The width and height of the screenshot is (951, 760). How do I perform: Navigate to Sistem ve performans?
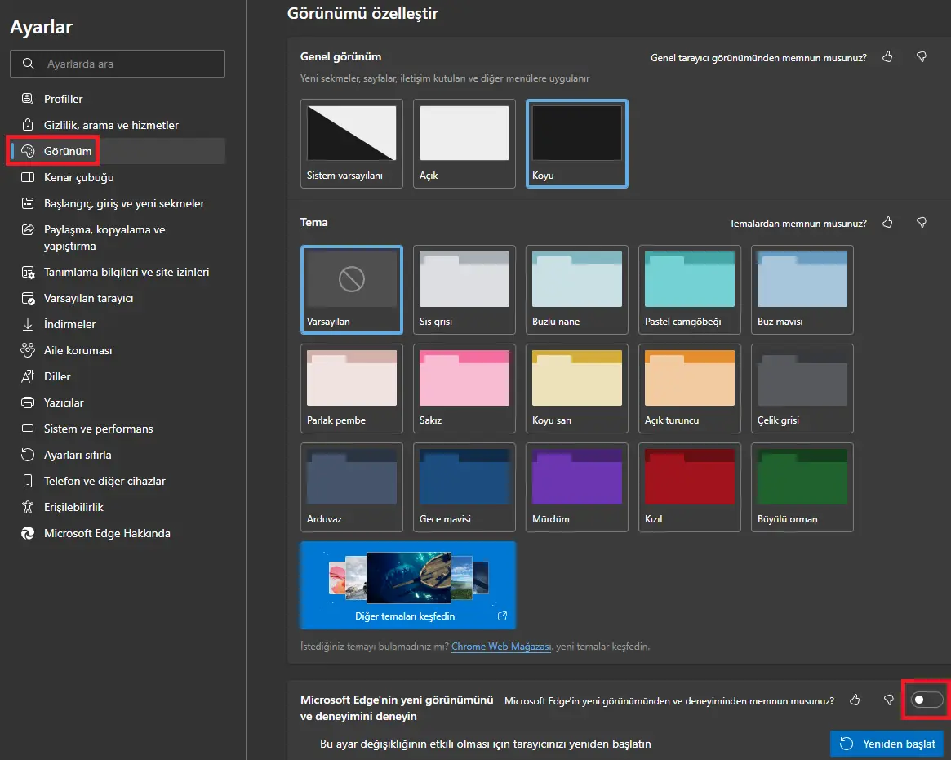coord(118,429)
